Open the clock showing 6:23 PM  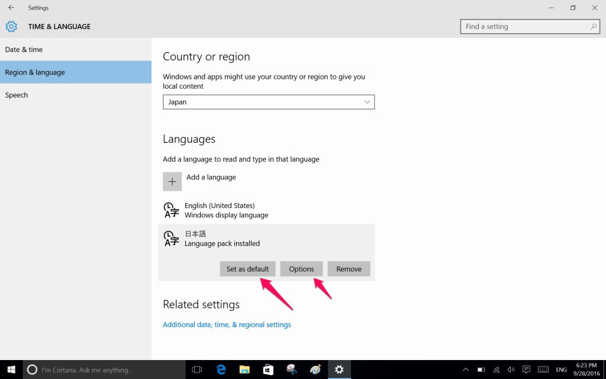pos(586,370)
